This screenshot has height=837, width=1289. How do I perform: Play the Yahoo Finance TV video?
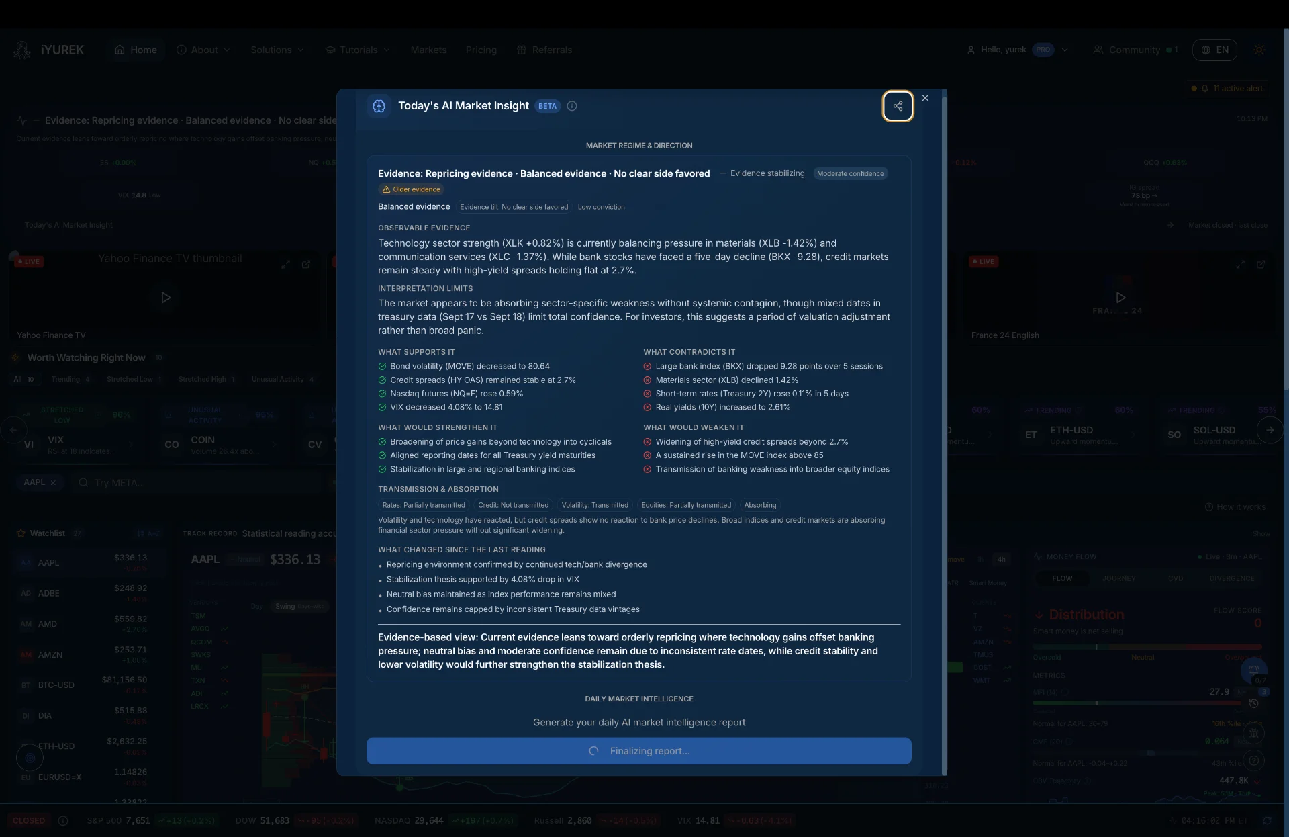pyautogui.click(x=166, y=298)
